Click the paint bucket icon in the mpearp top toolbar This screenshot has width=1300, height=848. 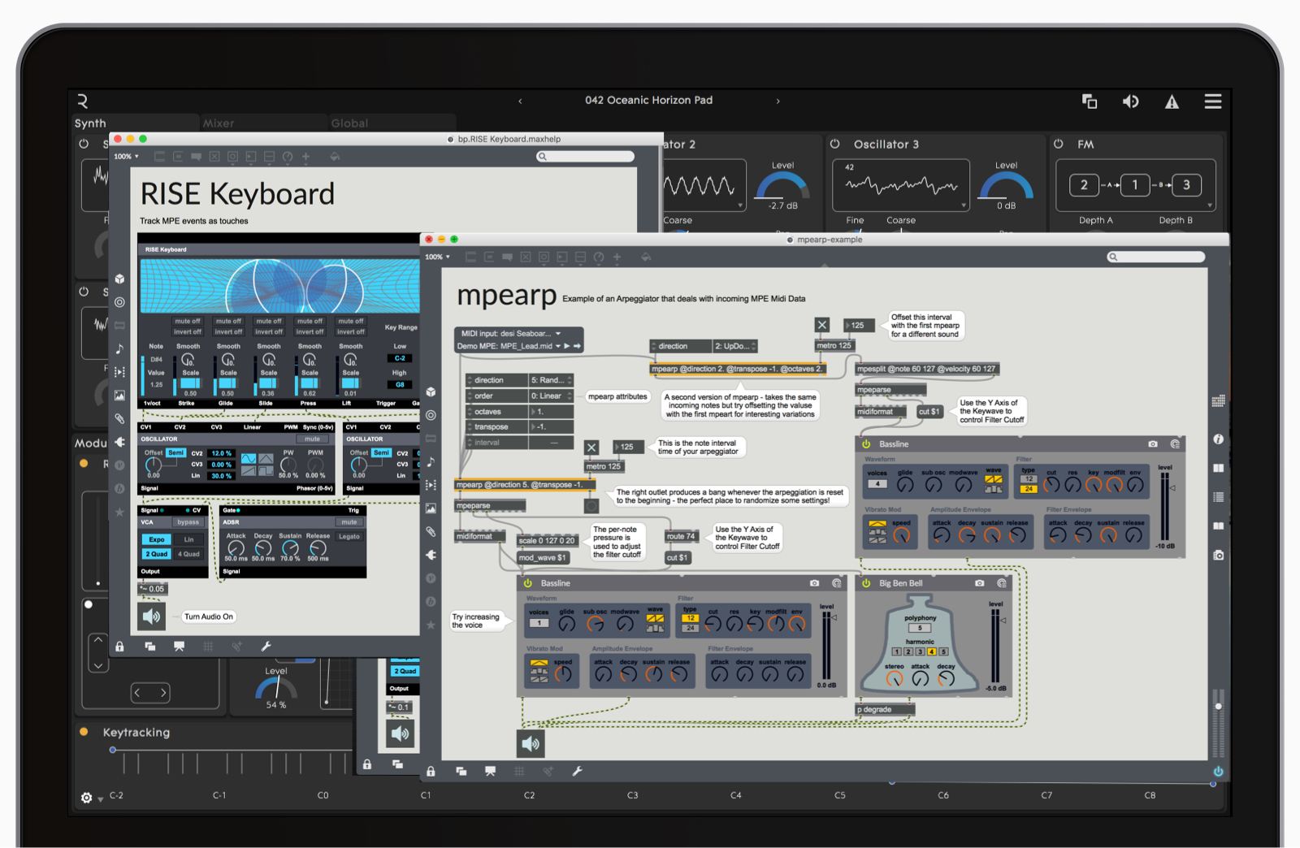click(x=645, y=257)
